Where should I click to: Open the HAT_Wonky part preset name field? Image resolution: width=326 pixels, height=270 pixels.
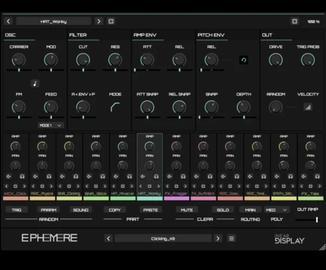coord(53,21)
